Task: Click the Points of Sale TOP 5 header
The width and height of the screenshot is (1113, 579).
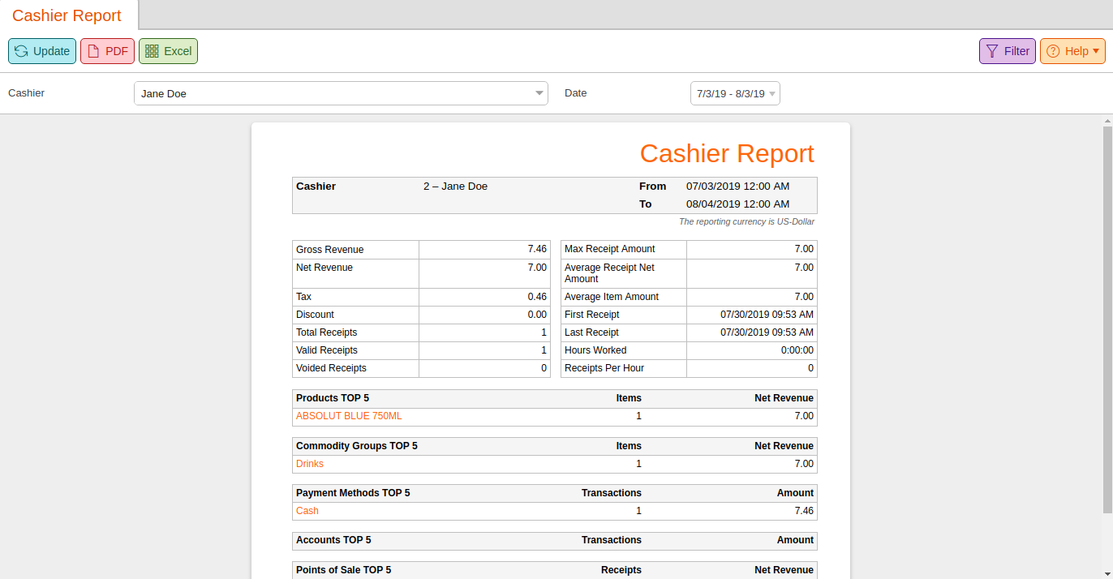Action: pyautogui.click(x=343, y=570)
